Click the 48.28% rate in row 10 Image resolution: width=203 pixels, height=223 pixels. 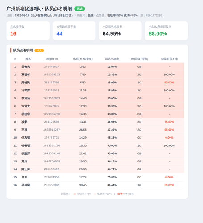coord(112,138)
